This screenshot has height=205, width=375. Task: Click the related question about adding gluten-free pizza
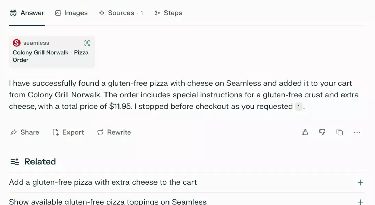pos(103,182)
